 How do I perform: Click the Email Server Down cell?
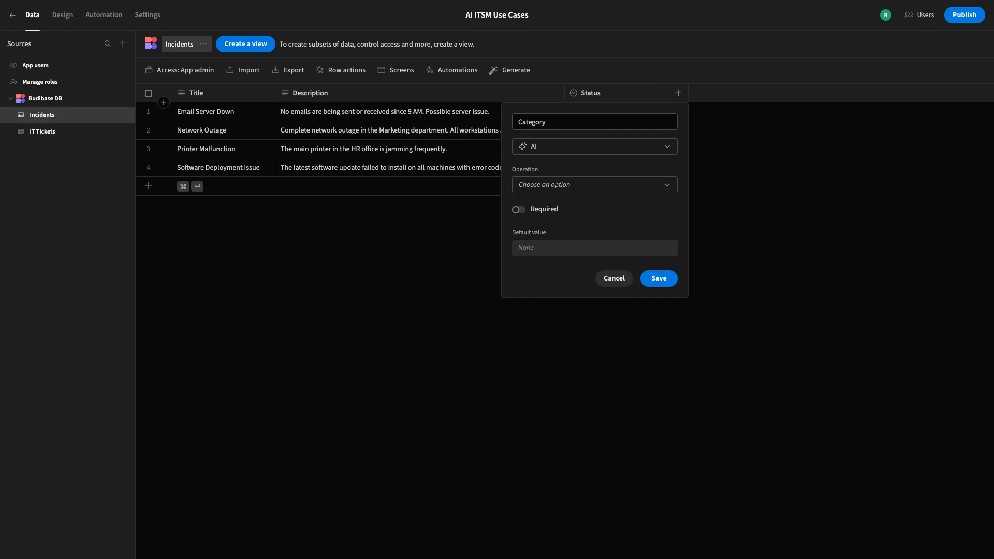[x=224, y=112]
